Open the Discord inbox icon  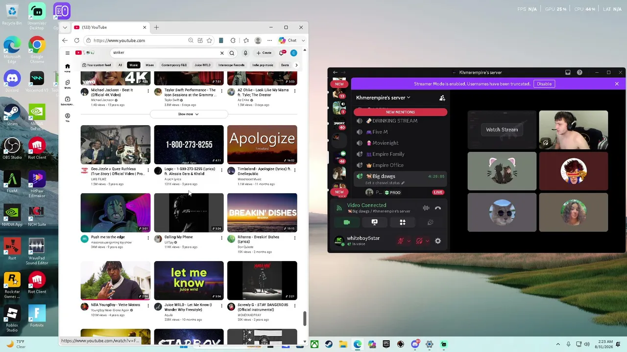tap(568, 72)
